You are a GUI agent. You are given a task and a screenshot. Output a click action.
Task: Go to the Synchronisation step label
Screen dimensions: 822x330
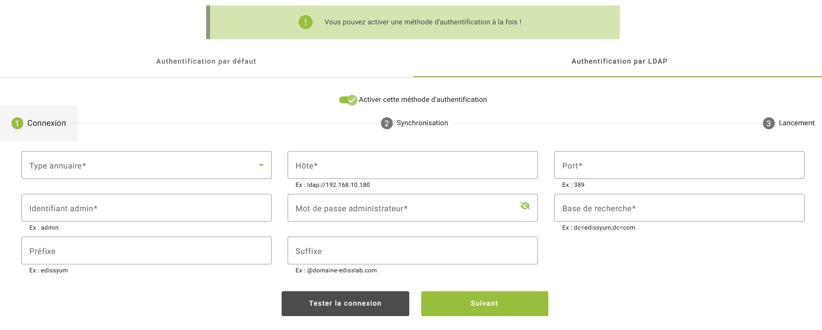[x=422, y=123]
